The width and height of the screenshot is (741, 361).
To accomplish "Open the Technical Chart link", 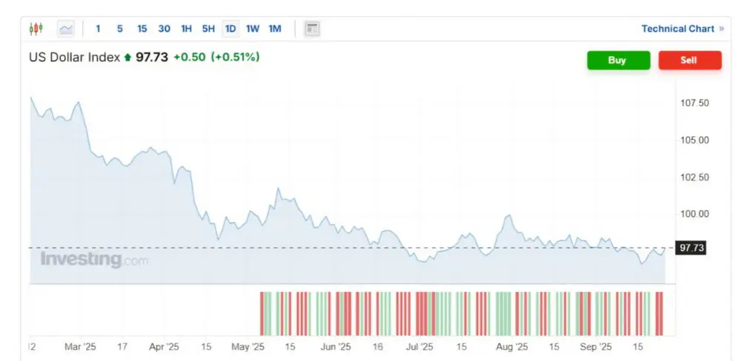I will point(677,29).
